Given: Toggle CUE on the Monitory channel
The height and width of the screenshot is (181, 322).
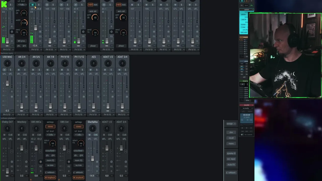Looking at the screenshot, I should coord(25,135).
